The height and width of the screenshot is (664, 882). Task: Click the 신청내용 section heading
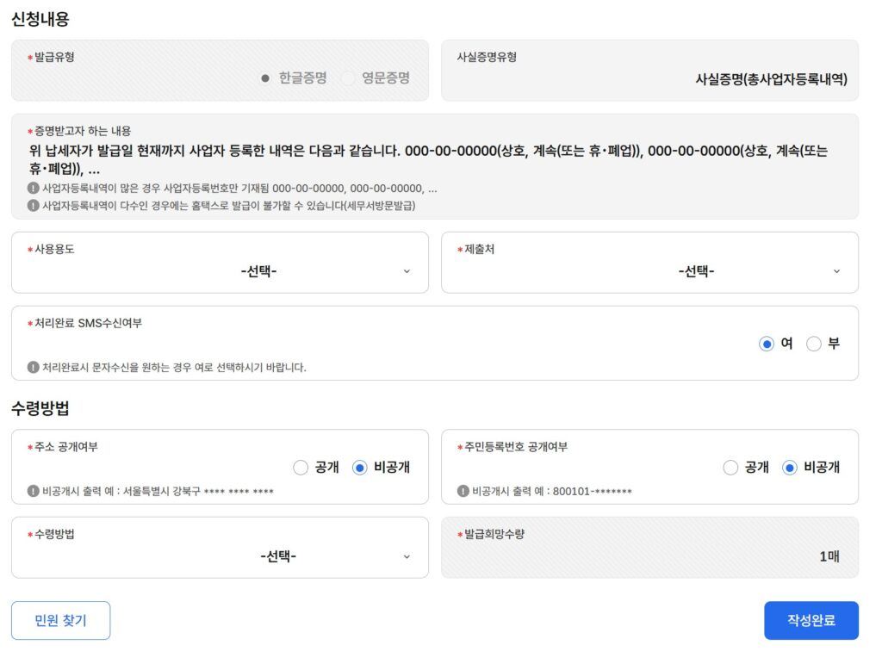[x=40, y=19]
